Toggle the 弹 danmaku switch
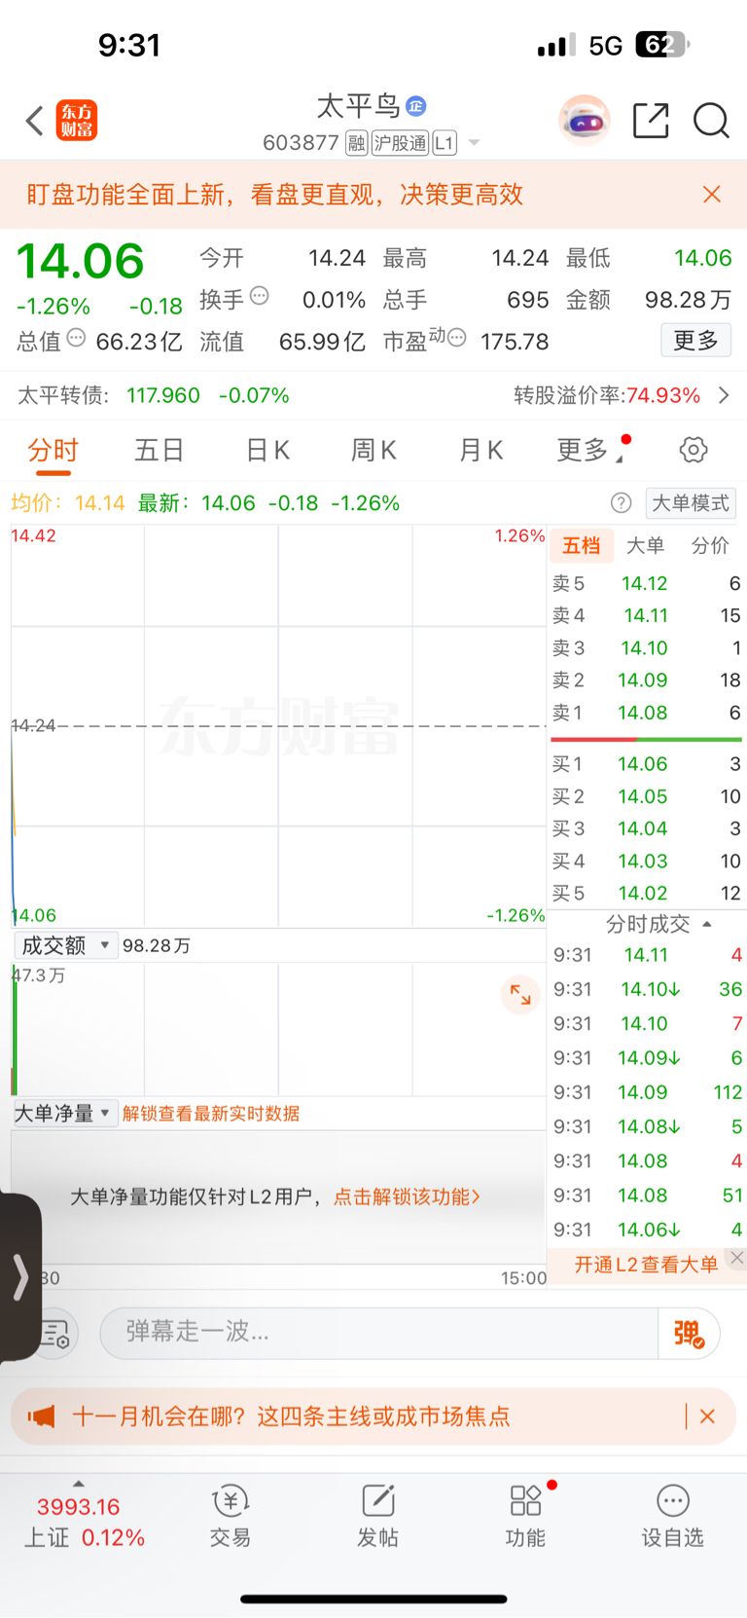Screen dimensions: 747x1618 tap(689, 1333)
